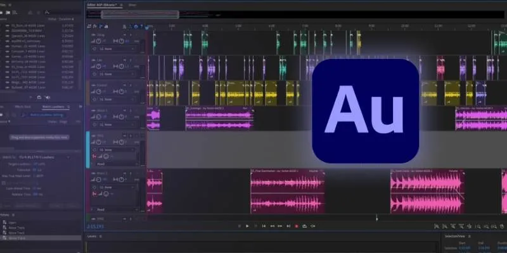Click the Rewind transport button

coord(273,226)
